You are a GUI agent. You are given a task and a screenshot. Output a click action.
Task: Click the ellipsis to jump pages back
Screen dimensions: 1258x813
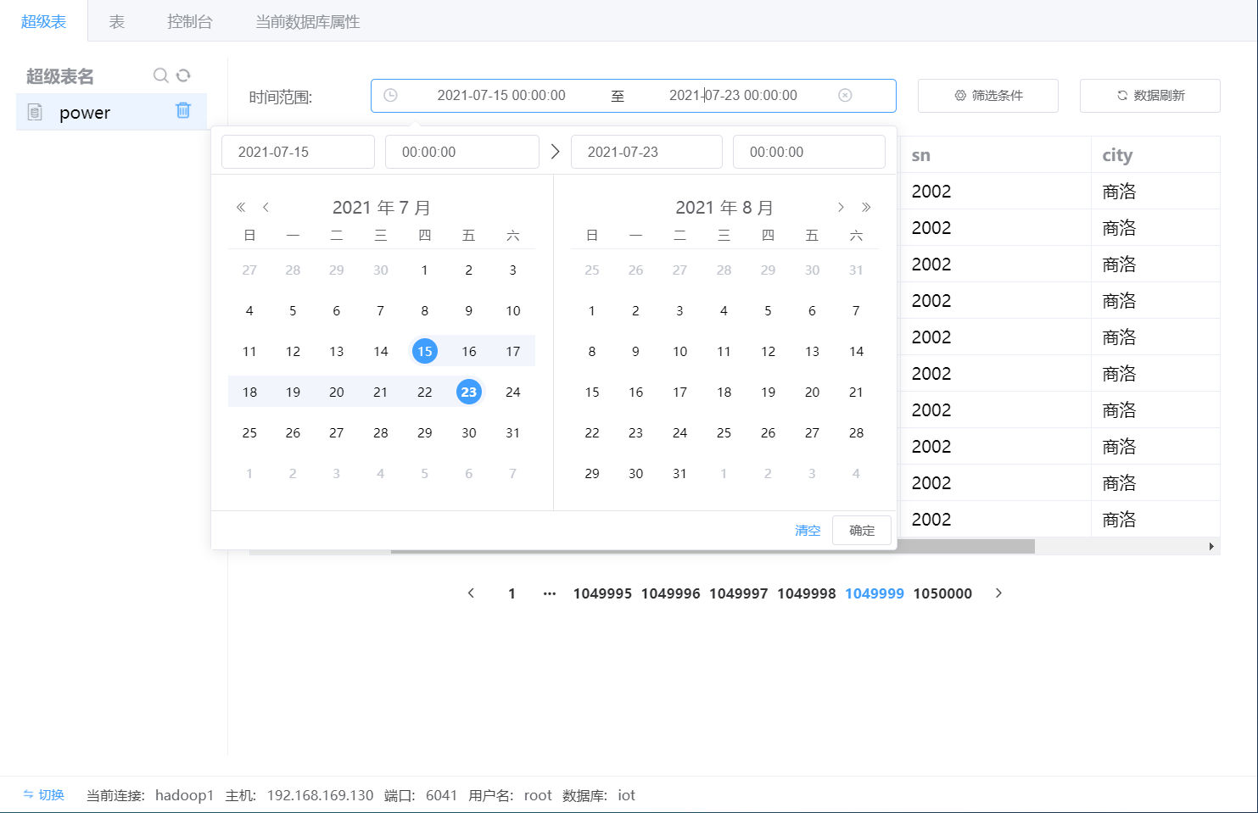pyautogui.click(x=550, y=593)
